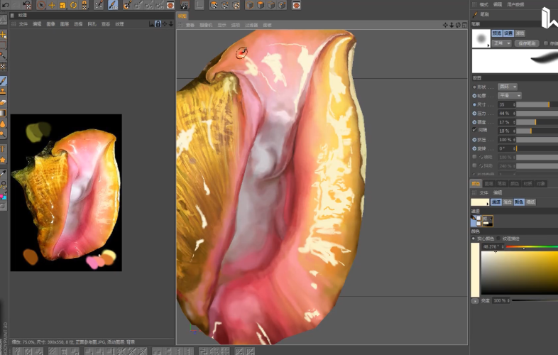This screenshot has height=355, width=558.
Task: Click the hue rainbow slider
Action: coord(532,246)
